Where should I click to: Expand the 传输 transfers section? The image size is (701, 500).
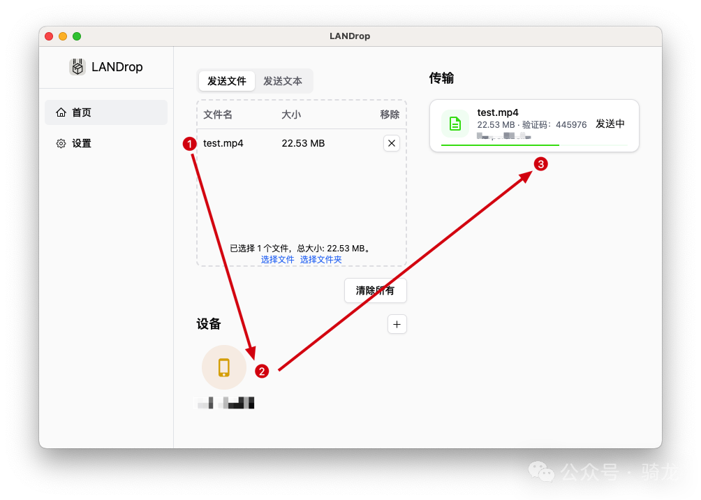439,78
